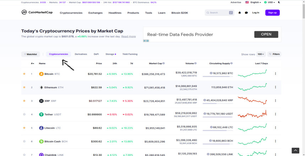305x156 pixels.
Task: Click the CoinMarketCap logo
Action: [x=37, y=12]
